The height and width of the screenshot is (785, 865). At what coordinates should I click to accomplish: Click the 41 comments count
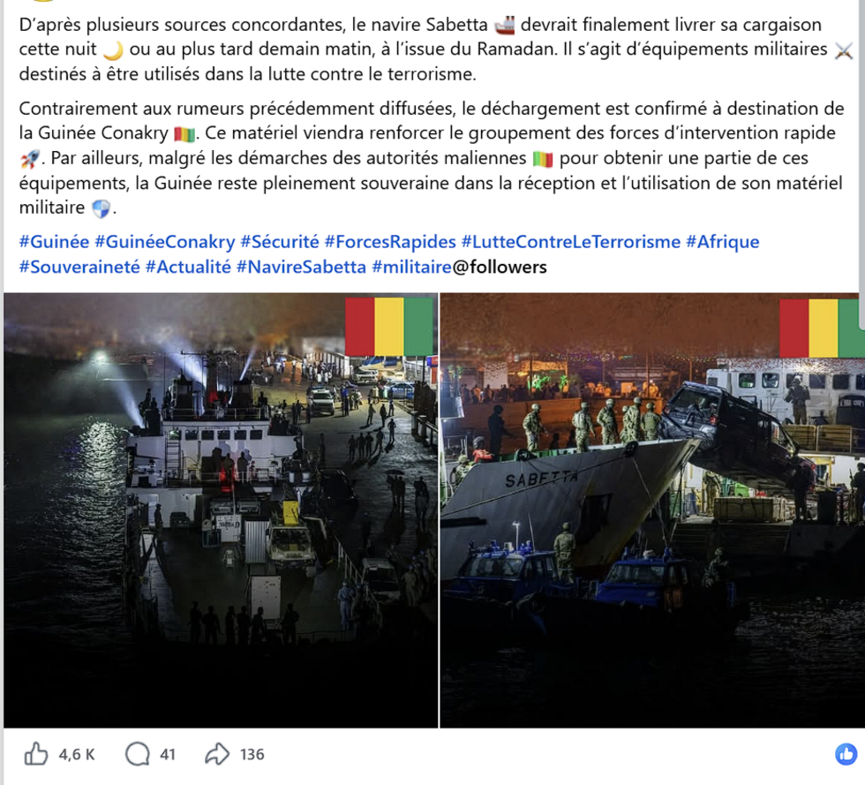(168, 754)
